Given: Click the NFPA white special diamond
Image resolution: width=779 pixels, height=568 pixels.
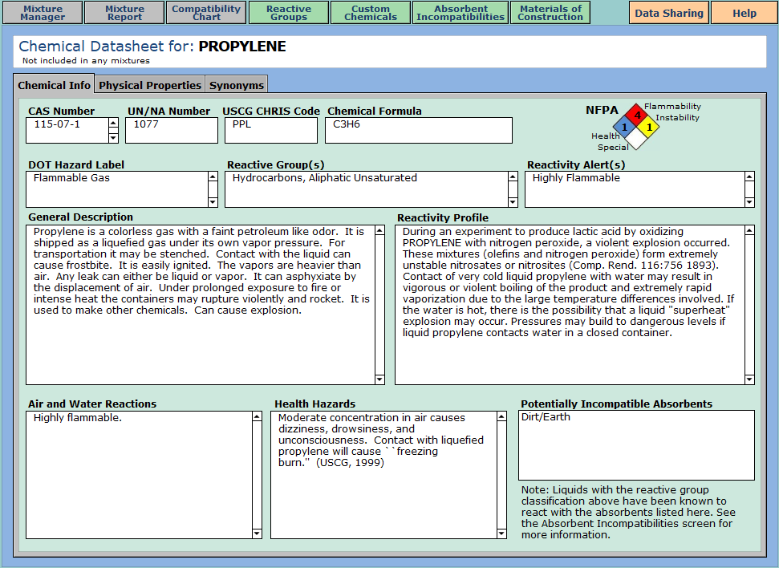Looking at the screenshot, I should [636, 139].
